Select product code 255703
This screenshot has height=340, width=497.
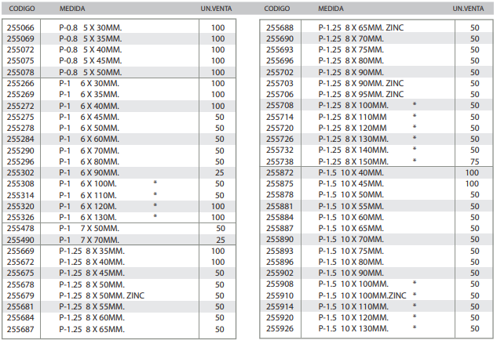pos(280,82)
